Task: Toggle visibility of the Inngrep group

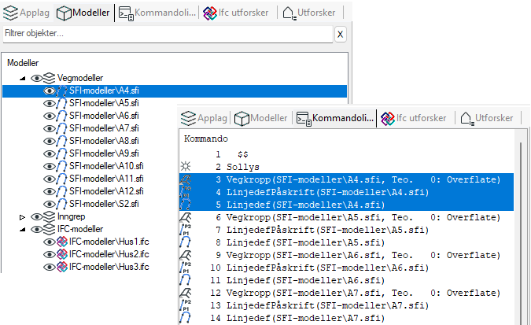Action: click(36, 216)
